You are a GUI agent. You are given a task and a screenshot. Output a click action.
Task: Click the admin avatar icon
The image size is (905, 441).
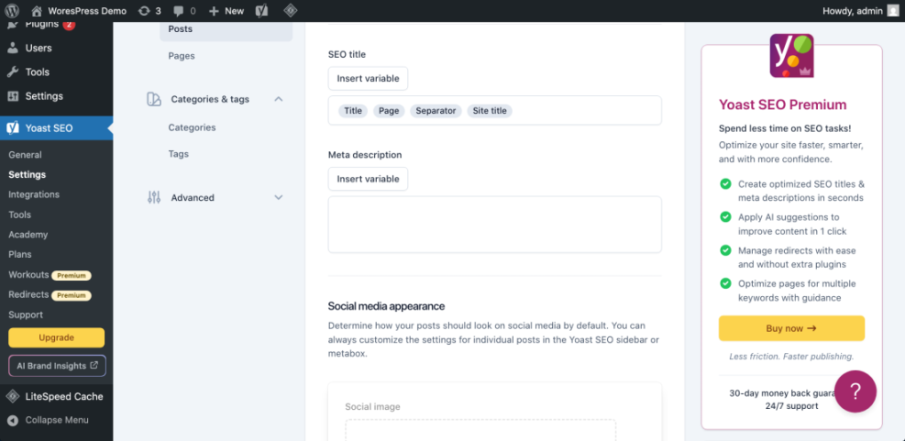(893, 10)
